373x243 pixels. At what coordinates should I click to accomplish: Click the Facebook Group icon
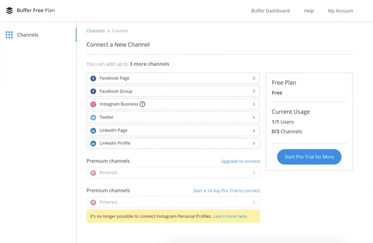click(93, 91)
